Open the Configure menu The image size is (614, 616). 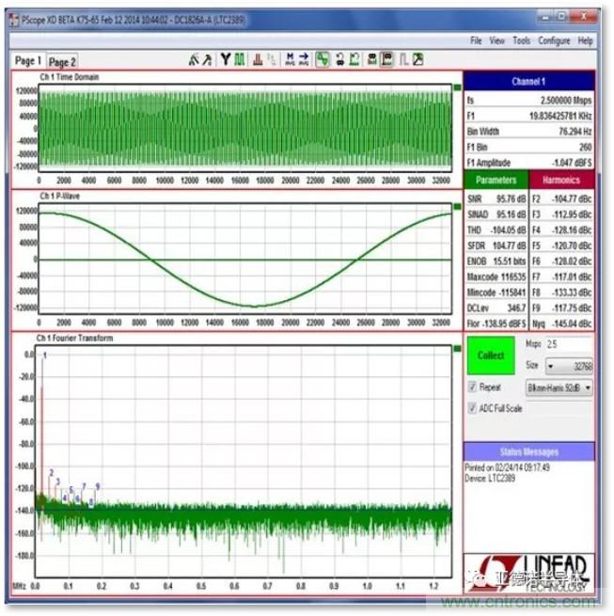(x=554, y=40)
